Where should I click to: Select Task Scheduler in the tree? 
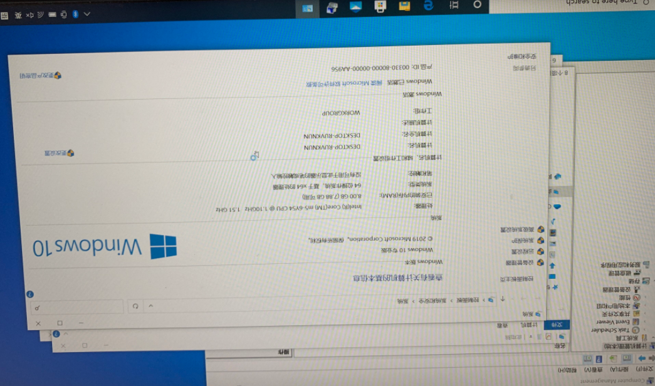[x=609, y=330]
